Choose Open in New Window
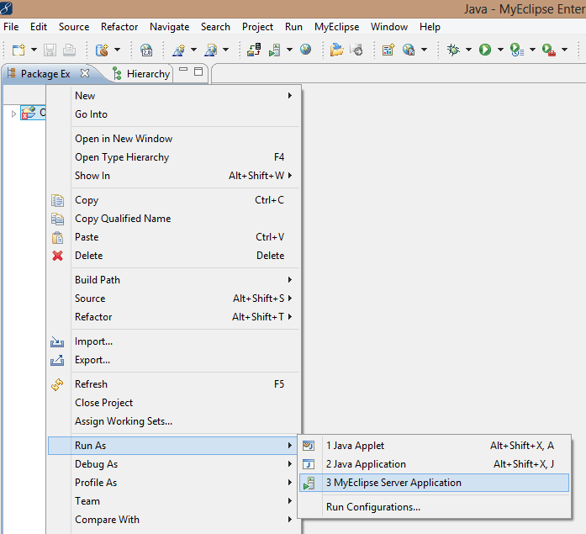586x534 pixels. coord(174,139)
